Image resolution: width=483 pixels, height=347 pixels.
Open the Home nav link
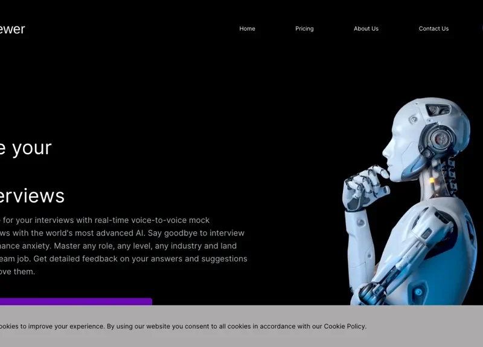point(247,28)
